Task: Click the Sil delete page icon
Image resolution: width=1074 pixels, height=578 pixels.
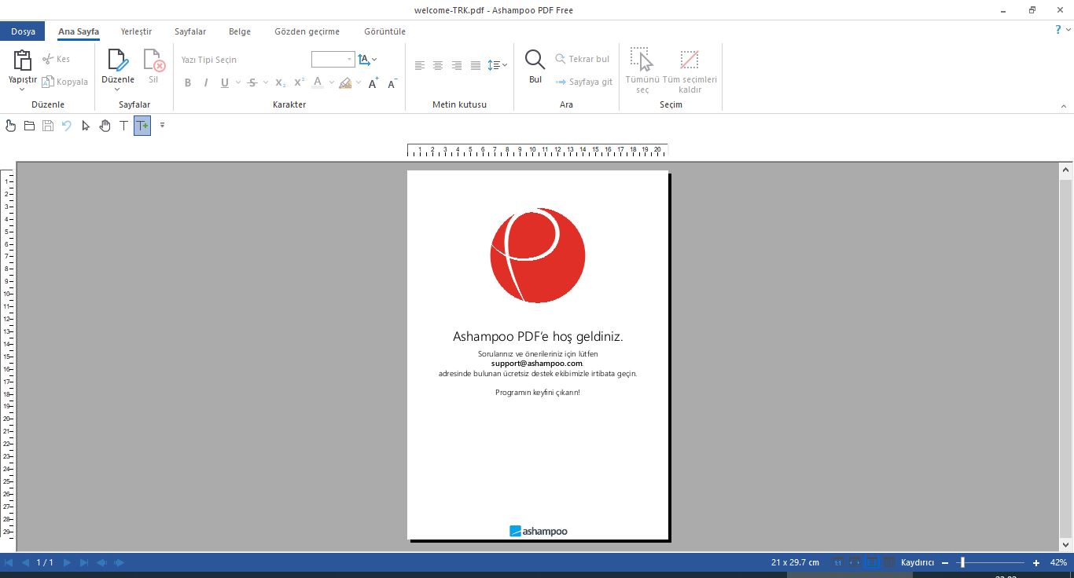Action: tap(153, 60)
